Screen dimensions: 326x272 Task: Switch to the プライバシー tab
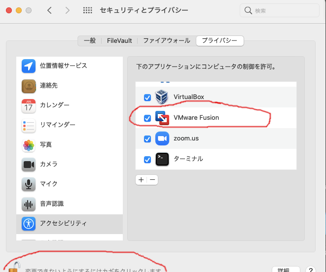(220, 41)
